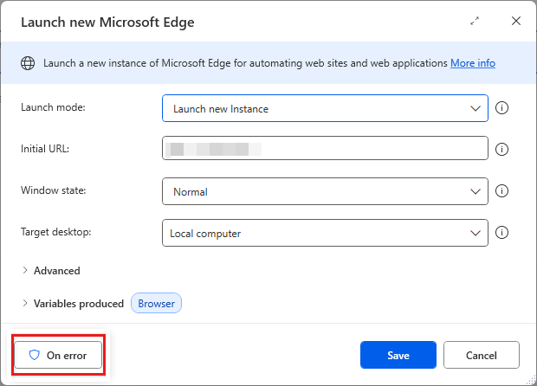Click the globe icon in the info banner
Screen dimensions: 537x386
28,63
